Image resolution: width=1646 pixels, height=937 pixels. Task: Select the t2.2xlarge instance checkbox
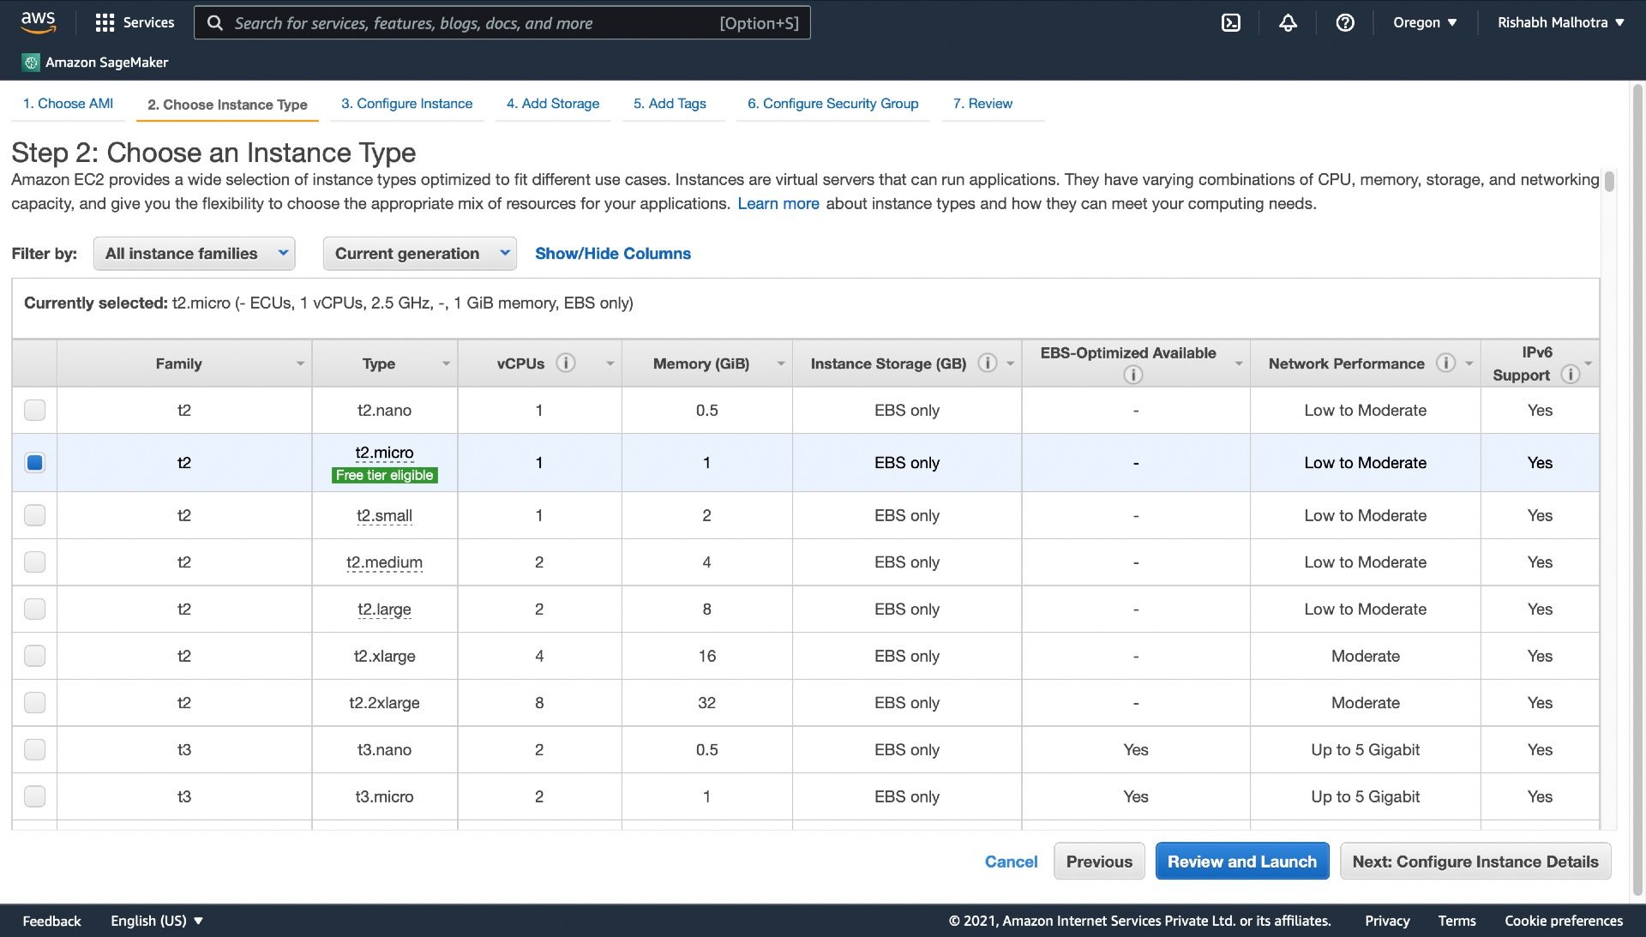pos(34,703)
